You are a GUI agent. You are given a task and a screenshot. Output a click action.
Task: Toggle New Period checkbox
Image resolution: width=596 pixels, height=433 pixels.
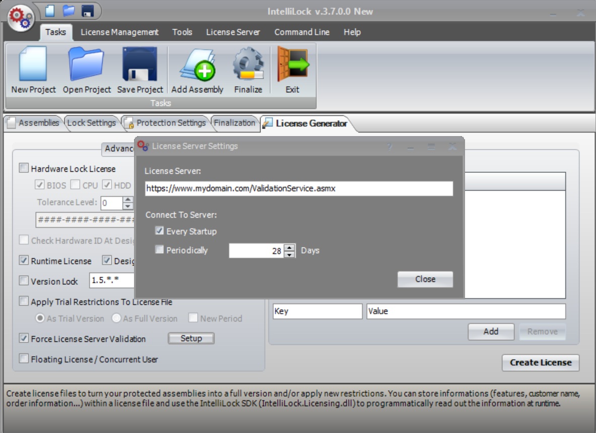193,318
